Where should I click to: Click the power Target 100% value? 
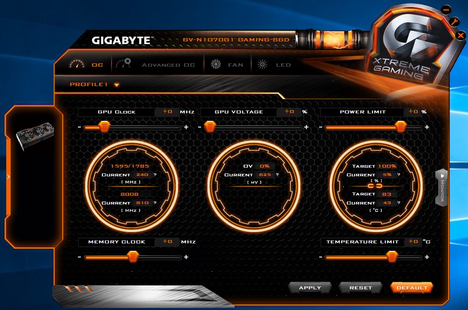coord(387,166)
